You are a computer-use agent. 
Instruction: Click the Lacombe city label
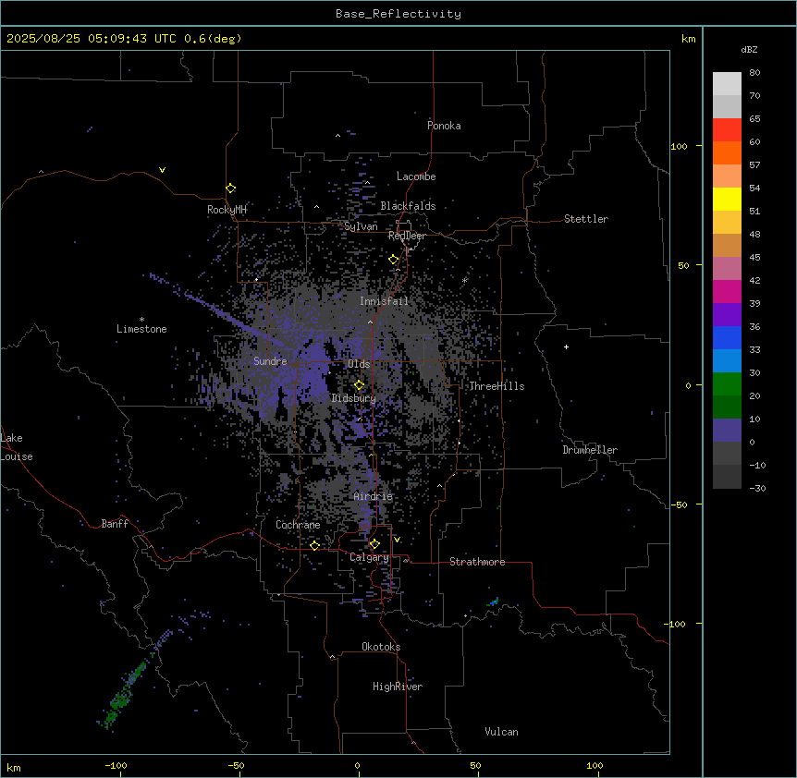[416, 176]
